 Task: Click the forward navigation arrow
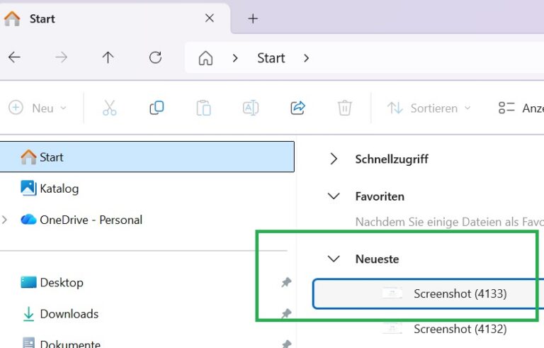(x=62, y=57)
